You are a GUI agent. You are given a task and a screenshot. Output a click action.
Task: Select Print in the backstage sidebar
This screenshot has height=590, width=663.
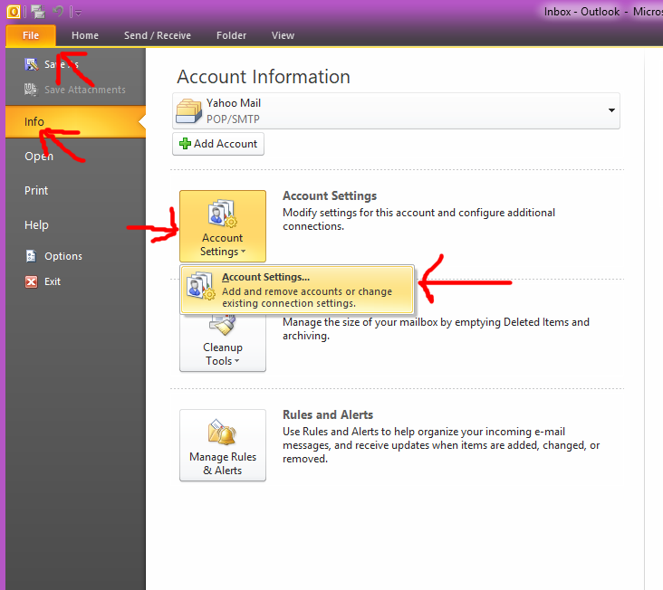coord(36,191)
